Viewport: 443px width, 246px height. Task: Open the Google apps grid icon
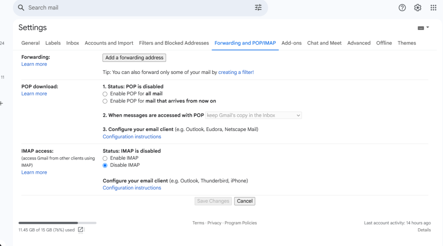[x=433, y=8]
